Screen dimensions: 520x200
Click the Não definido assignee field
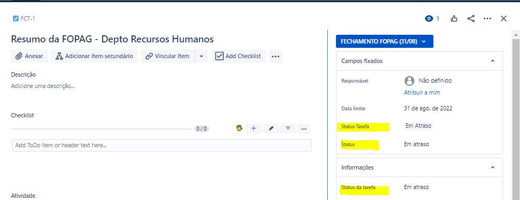pos(435,80)
